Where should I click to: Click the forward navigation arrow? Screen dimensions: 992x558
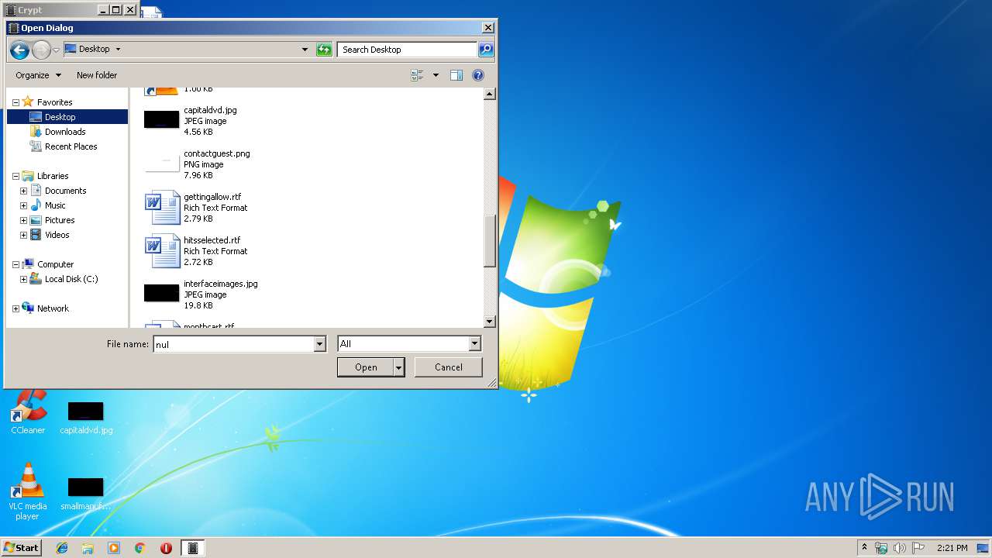tap(41, 50)
